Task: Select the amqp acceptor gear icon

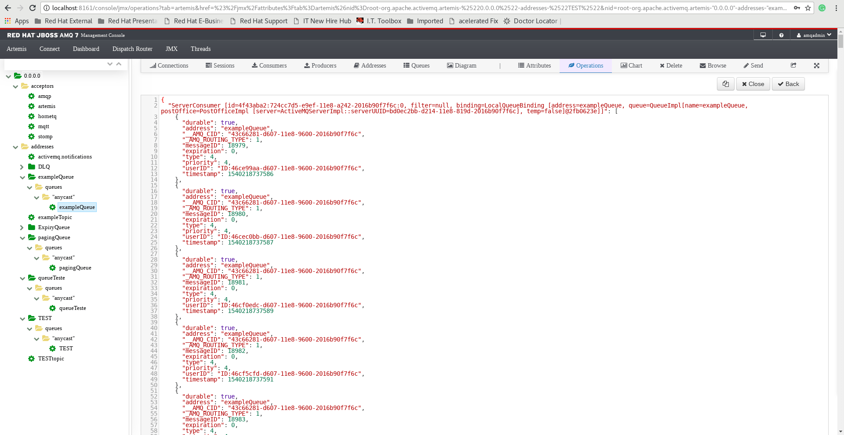Action: pos(30,96)
